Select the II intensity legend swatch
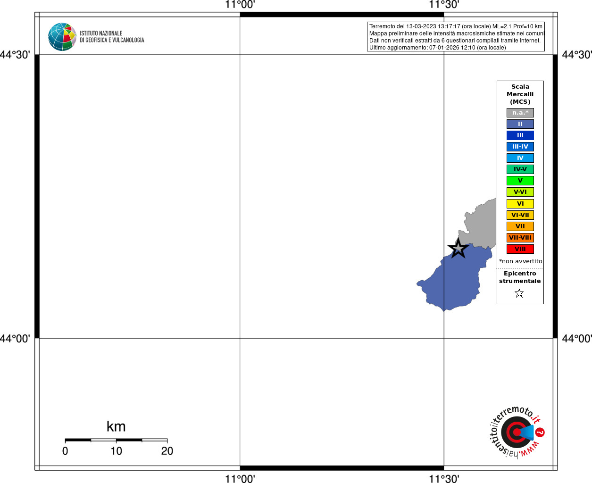 tap(520, 124)
